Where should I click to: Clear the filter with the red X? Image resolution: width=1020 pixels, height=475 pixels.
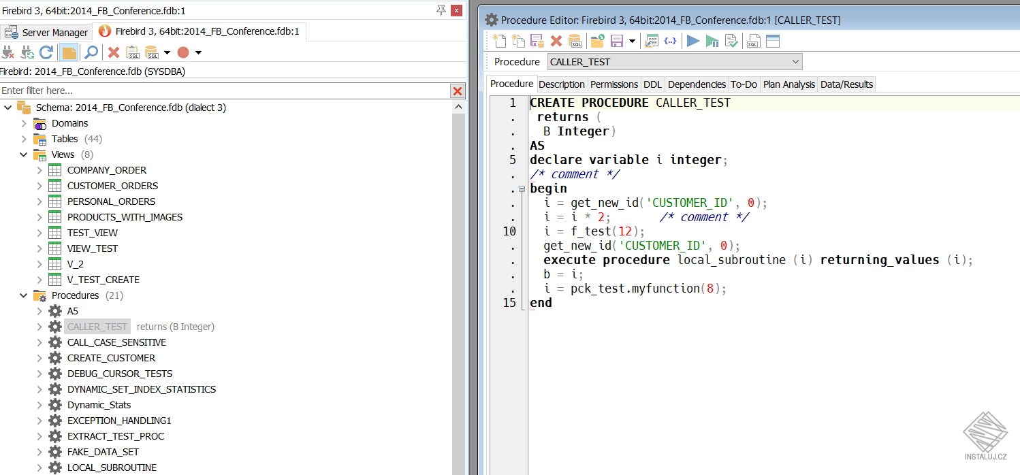457,91
